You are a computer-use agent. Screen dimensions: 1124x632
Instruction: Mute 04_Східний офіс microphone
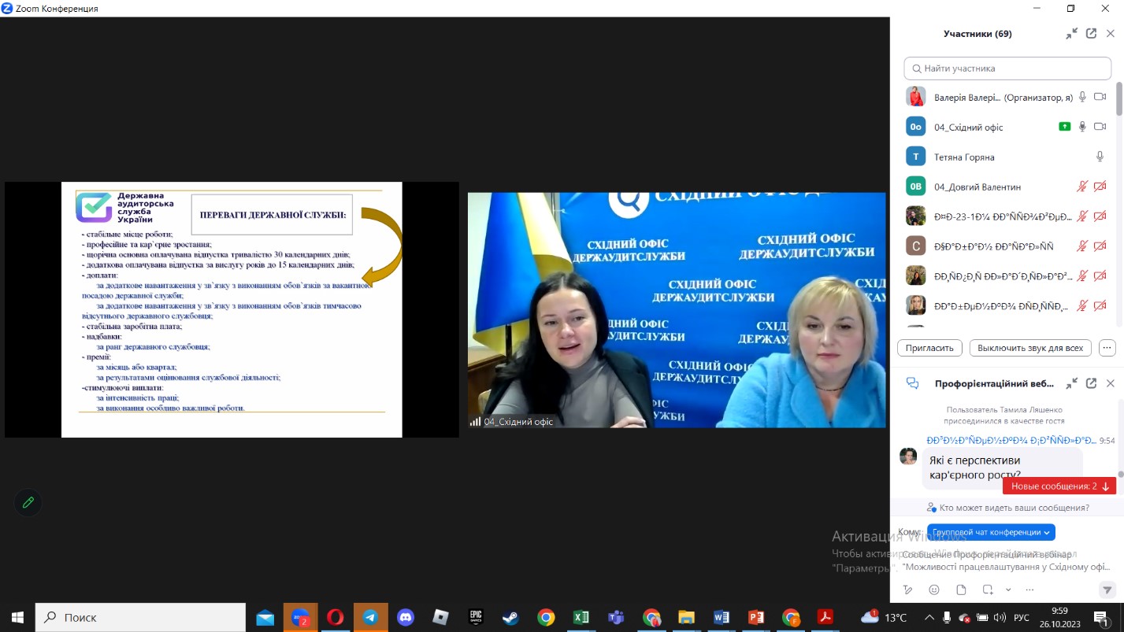(x=1082, y=127)
